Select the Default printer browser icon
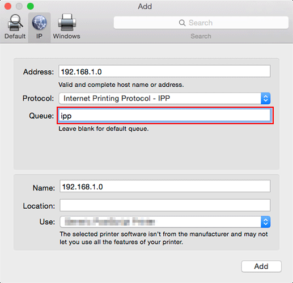 [15, 23]
